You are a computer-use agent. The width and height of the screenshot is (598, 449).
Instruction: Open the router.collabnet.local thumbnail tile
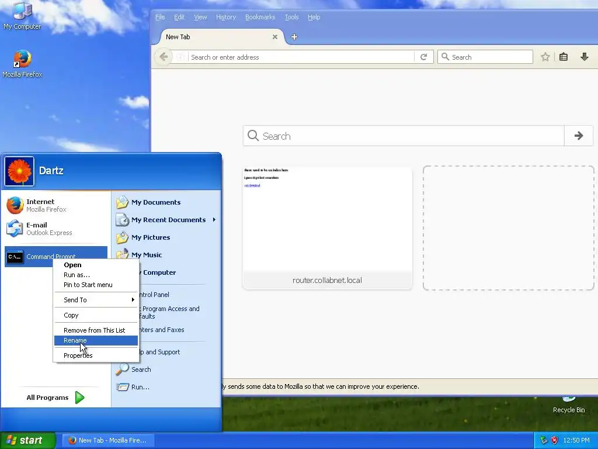[327, 228]
